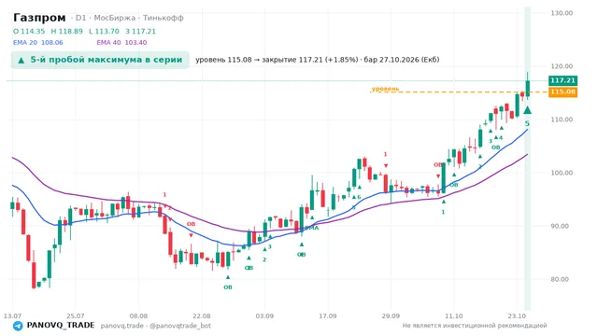Click the 08.08 date axis label
Image resolution: width=598 pixels, height=336 pixels.
pyautogui.click(x=138, y=316)
